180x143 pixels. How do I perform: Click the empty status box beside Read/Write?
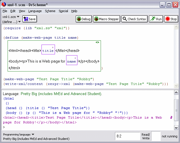pos(156,136)
